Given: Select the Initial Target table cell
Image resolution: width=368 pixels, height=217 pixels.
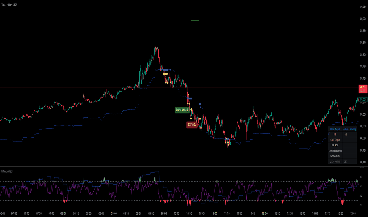Looking at the screenshot, I should (x=335, y=129).
